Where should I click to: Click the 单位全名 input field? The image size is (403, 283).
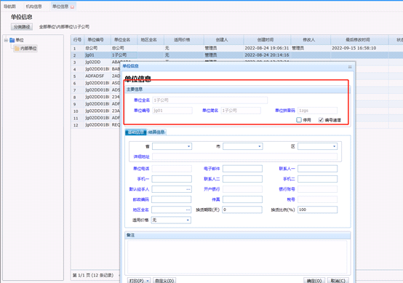[x=210, y=100]
